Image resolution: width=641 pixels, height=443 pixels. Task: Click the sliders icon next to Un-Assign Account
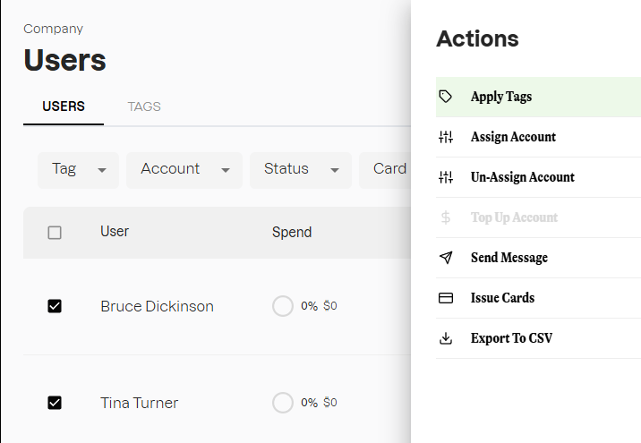click(446, 177)
